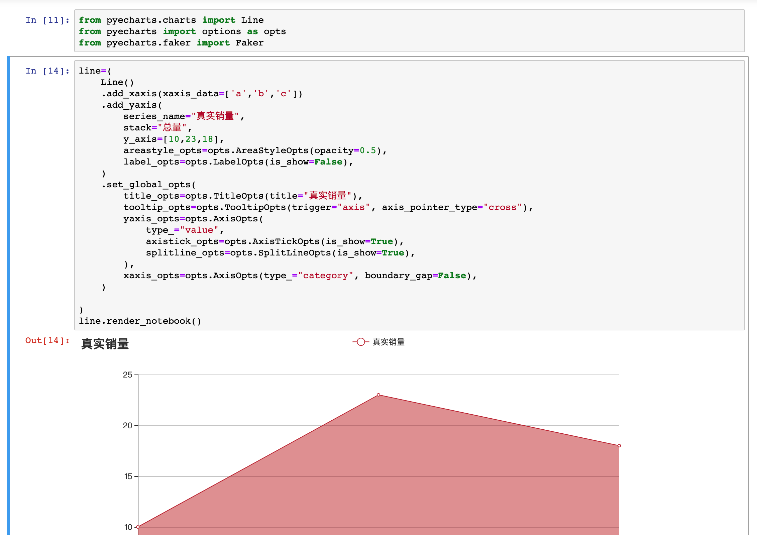Viewport: 757px width, 535px height.
Task: Click the y-axis label 25
Action: 128,375
